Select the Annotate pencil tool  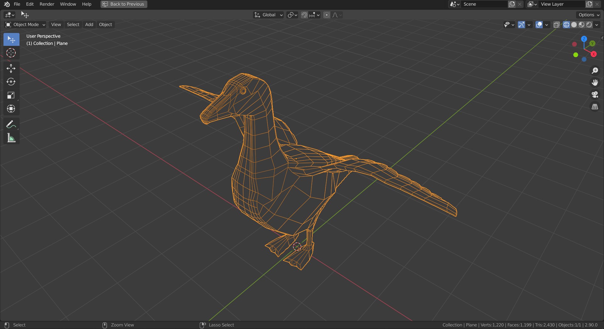(x=11, y=124)
